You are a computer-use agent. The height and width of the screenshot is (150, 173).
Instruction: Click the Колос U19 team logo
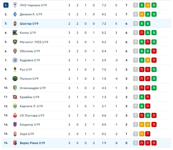click(15, 33)
